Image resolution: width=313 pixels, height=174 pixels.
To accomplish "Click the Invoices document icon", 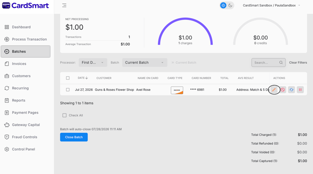I will (7, 64).
